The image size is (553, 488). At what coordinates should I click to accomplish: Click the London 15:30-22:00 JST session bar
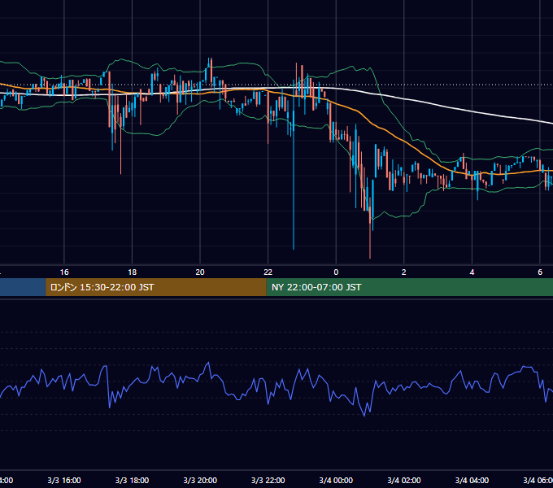pos(156,287)
